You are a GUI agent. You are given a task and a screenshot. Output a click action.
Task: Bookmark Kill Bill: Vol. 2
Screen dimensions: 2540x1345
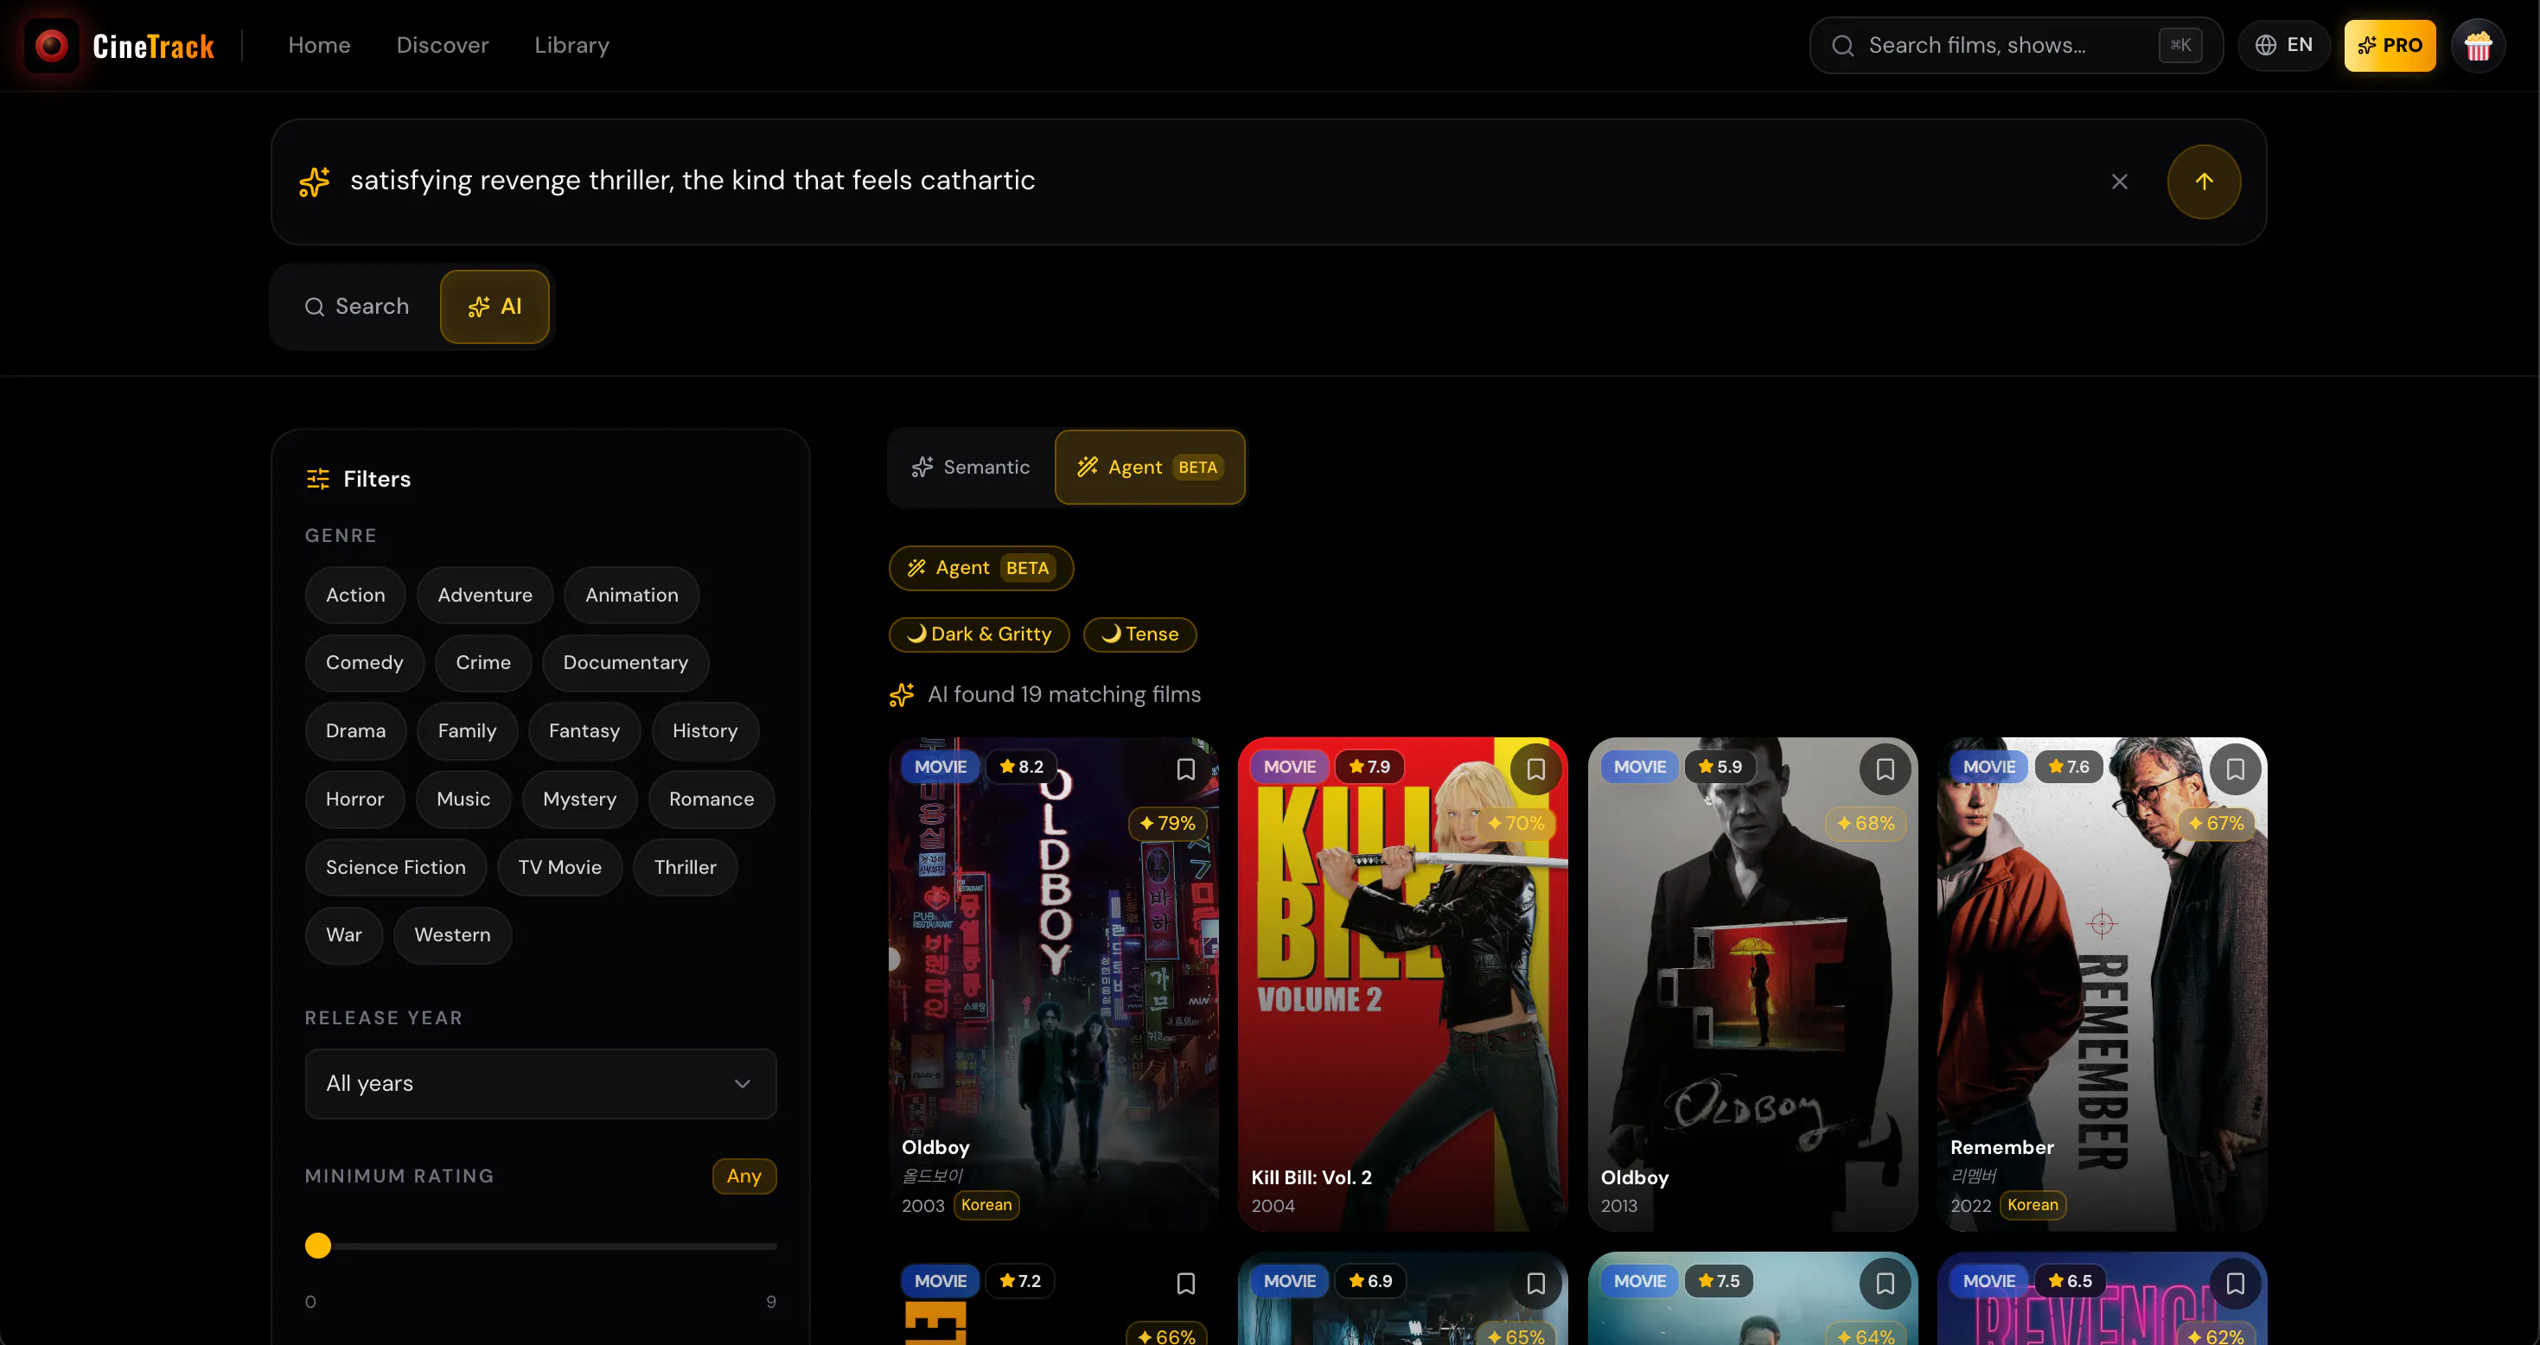(1535, 769)
